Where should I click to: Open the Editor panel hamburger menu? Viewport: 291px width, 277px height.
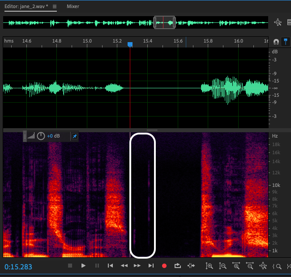[x=55, y=7]
